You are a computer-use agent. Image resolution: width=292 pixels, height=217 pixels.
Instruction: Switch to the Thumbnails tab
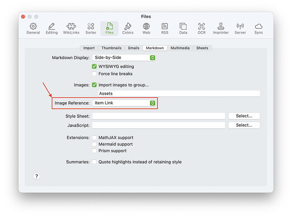[x=112, y=48]
